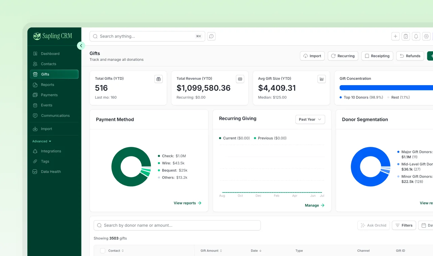Click the Ask Orchid button
The image size is (433, 256).
(373, 225)
